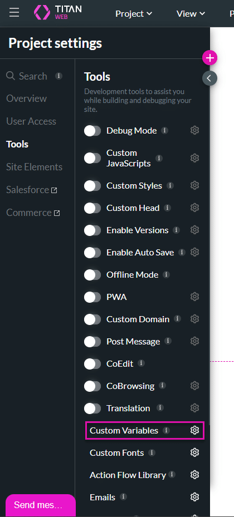Click info icon beside Custom Styles
This screenshot has width=234, height=517.
(x=170, y=186)
